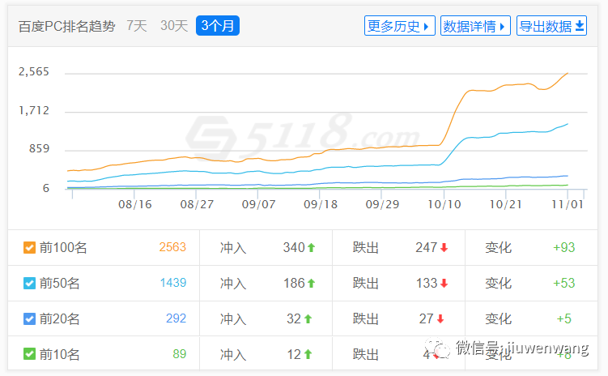Click the red down arrow next to 247
Screen dimensions: 608x376
tap(444, 248)
